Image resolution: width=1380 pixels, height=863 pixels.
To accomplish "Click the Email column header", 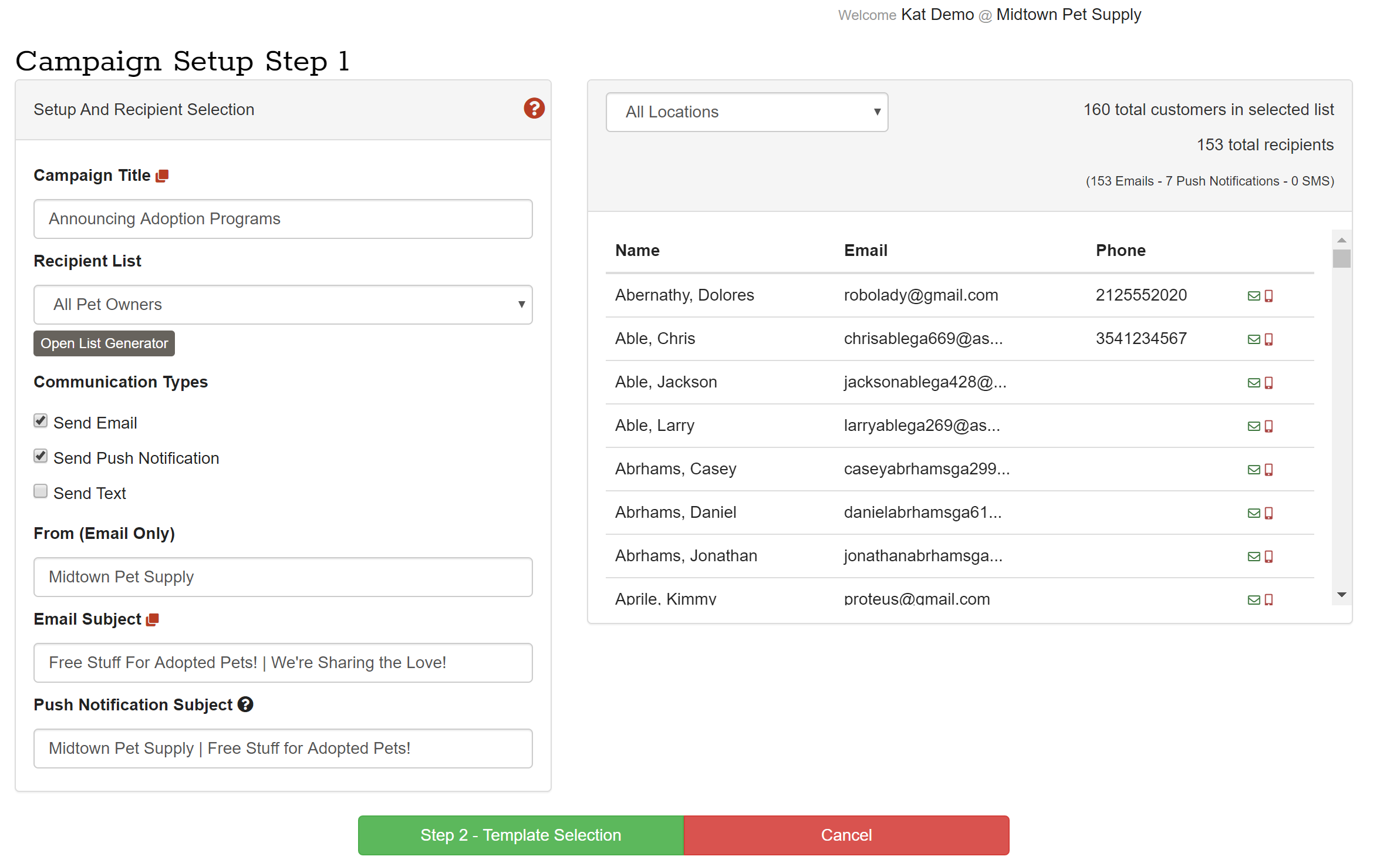I will pos(865,251).
